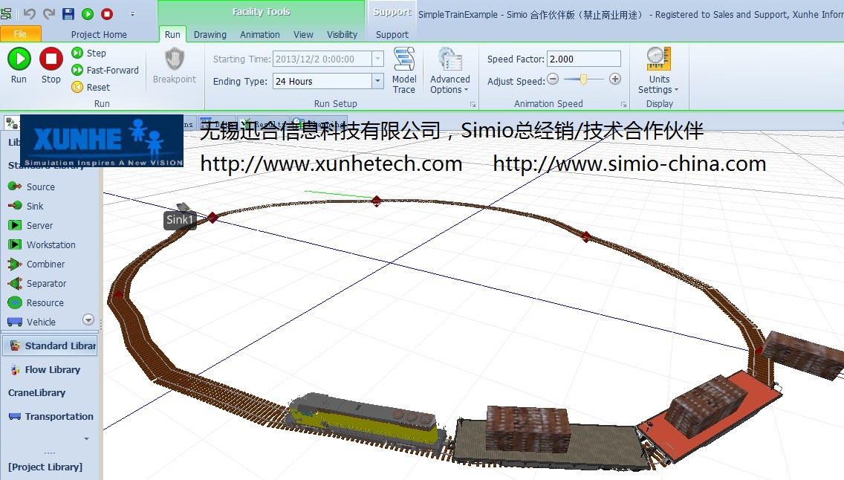This screenshot has width=844, height=480.
Task: Click the Step button
Action: (89, 53)
